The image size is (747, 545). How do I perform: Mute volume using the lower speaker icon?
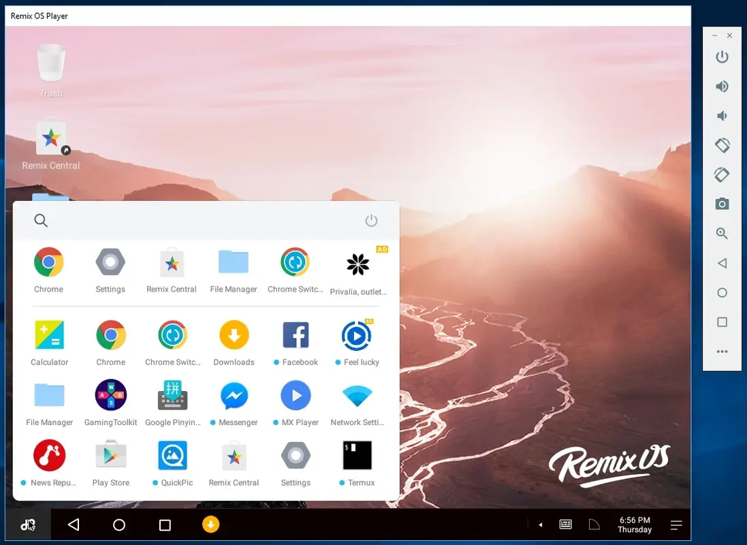coord(722,116)
